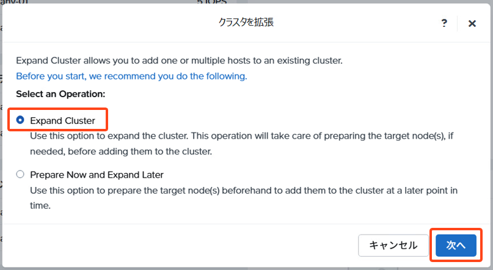Click the '5 IOPS' text behind the dialog

pyautogui.click(x=212, y=2)
